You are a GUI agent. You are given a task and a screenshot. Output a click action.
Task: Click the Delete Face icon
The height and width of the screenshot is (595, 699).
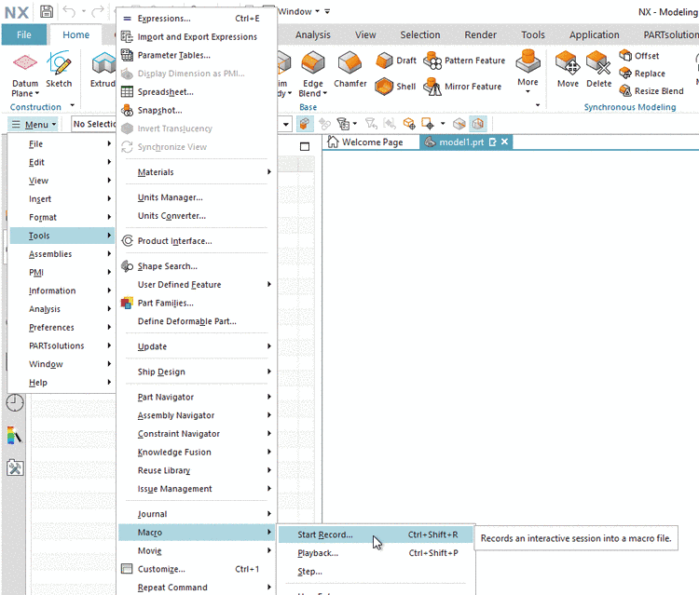(598, 63)
